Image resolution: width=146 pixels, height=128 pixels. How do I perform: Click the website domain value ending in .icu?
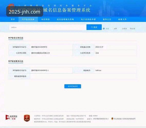pos(98,70)
